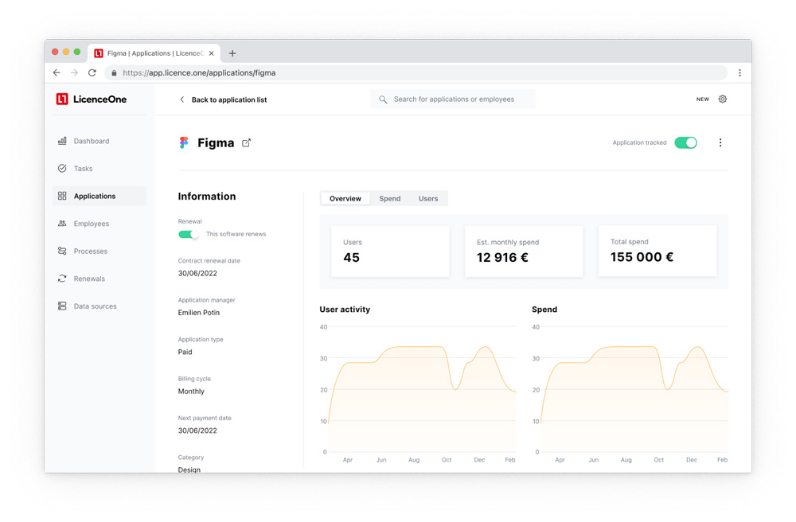The height and width of the screenshot is (522, 796).
Task: Click the Figma application title
Action: 216,143
